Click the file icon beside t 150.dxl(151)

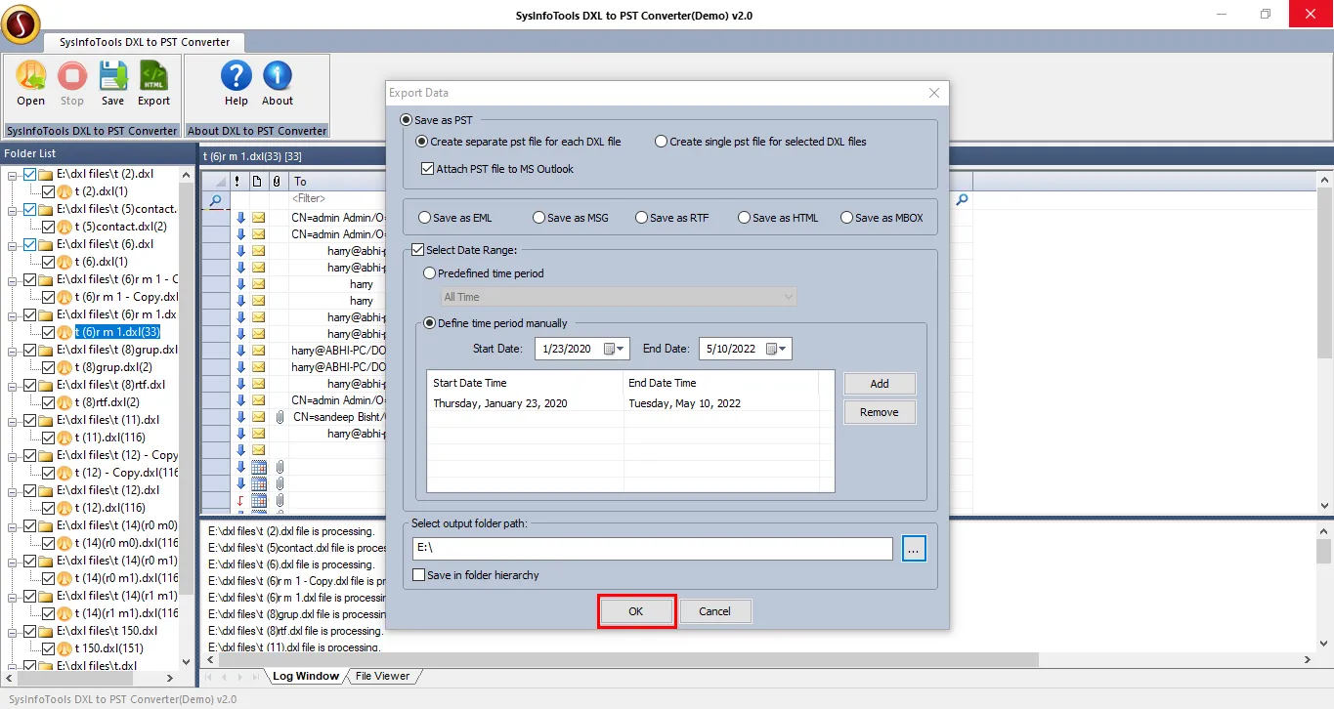tap(65, 648)
